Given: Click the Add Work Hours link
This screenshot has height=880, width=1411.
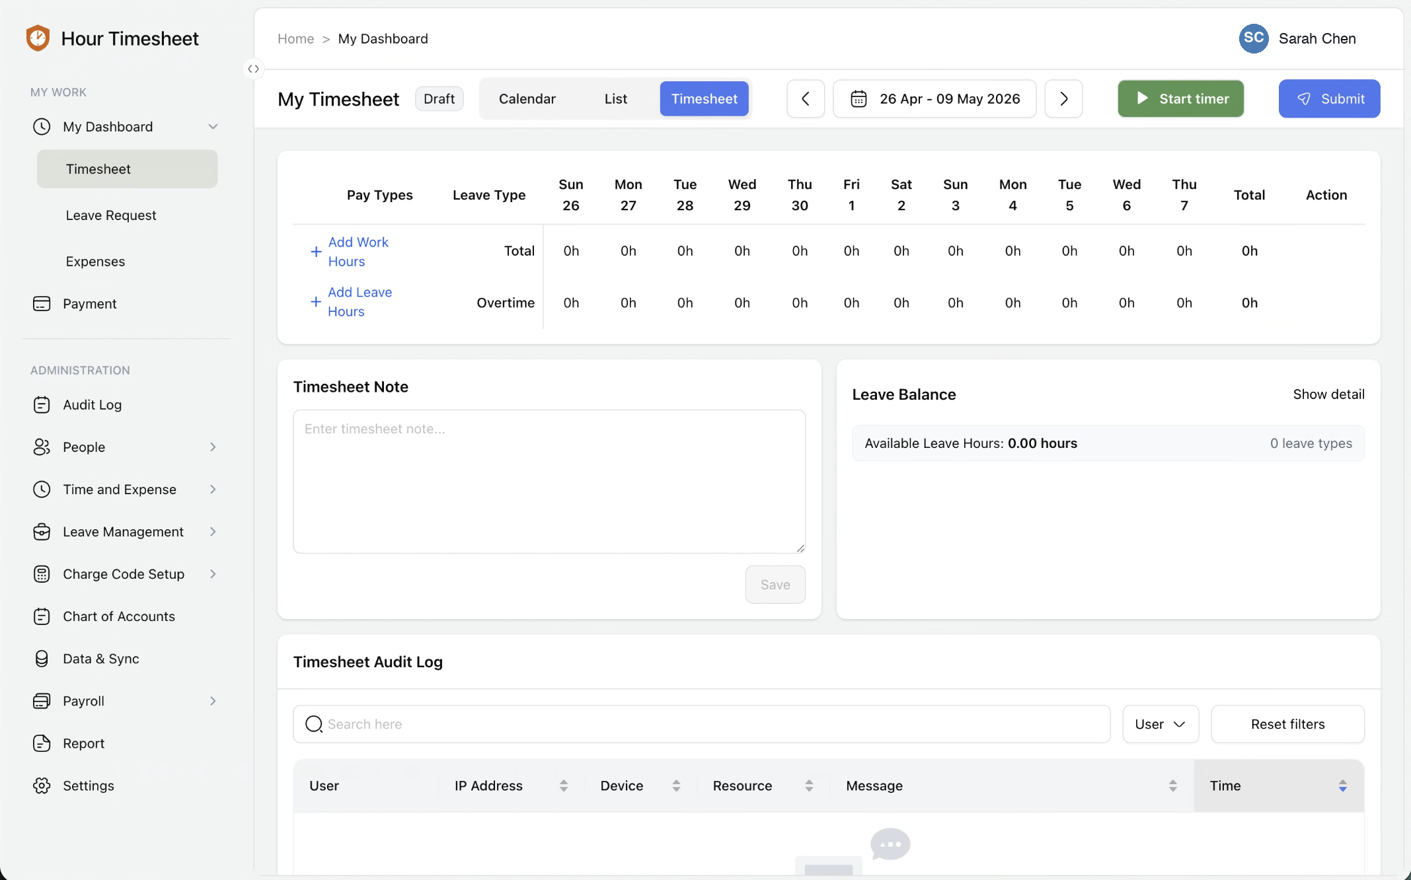Looking at the screenshot, I should (x=358, y=252).
